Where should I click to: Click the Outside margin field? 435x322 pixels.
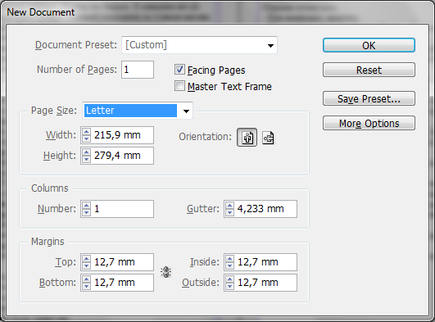265,283
